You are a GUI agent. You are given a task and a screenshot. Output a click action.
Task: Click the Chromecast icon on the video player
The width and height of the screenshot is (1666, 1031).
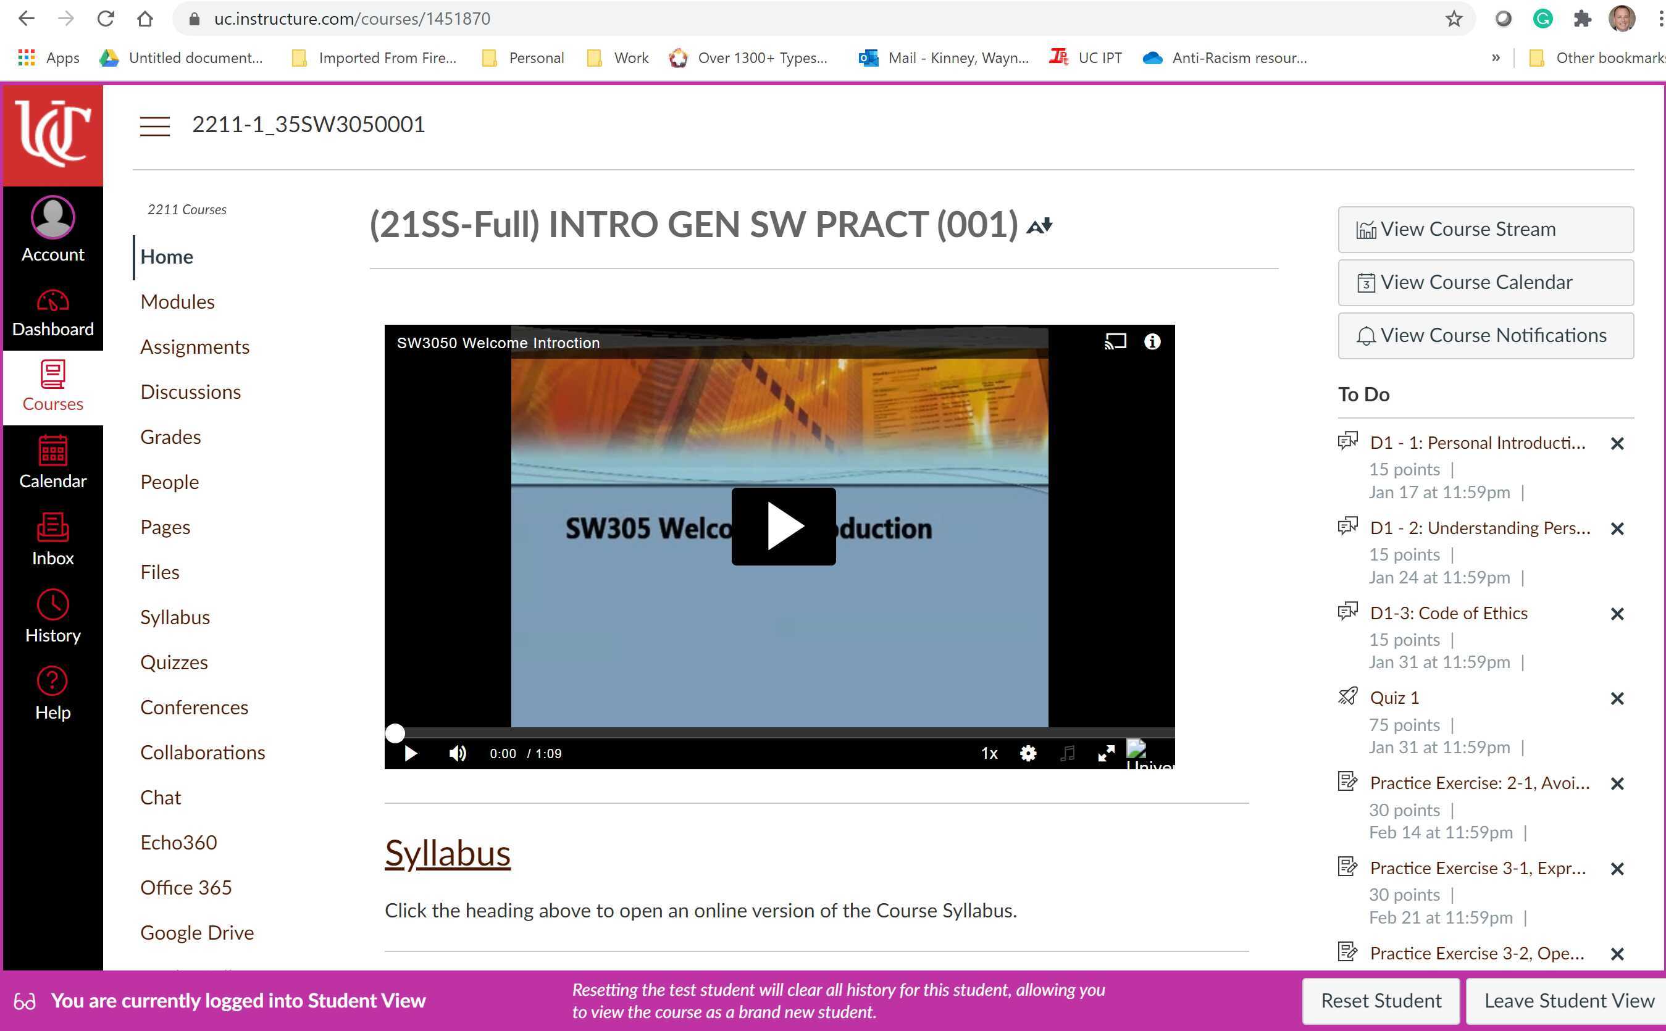tap(1115, 342)
